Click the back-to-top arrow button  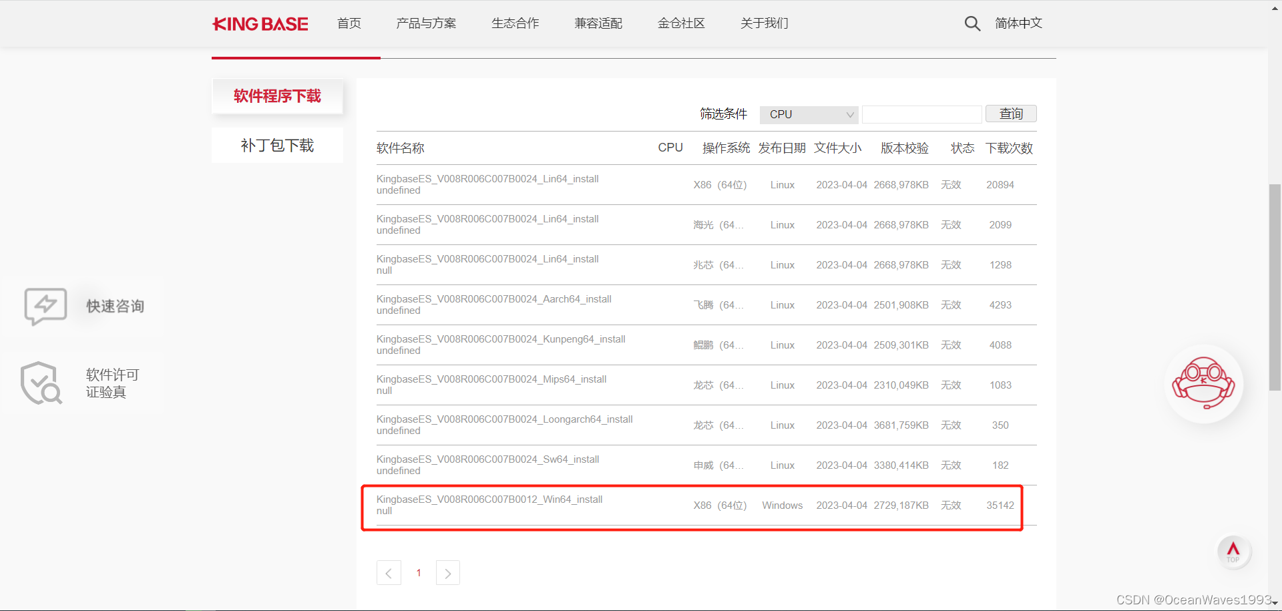coord(1233,552)
